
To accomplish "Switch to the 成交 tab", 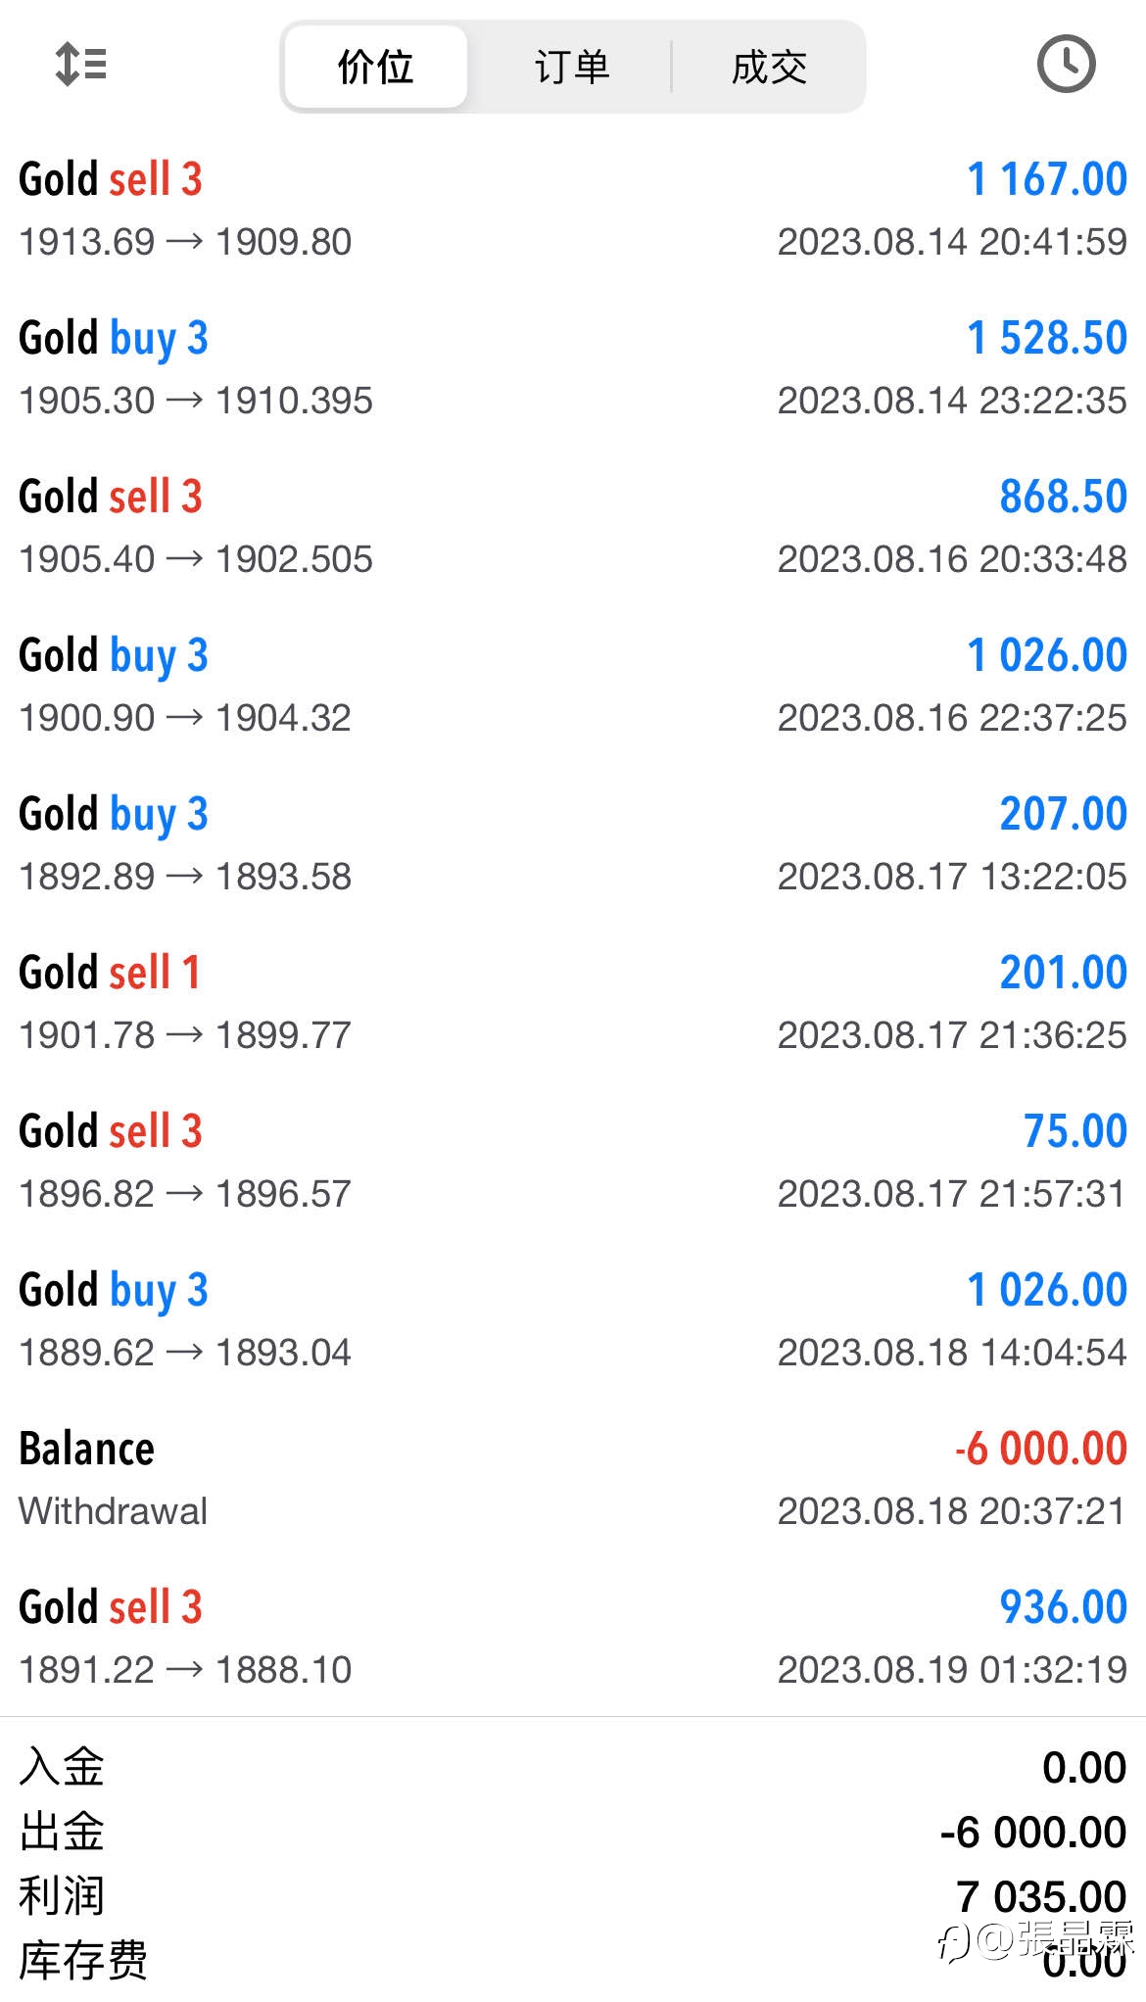I will 769,67.
